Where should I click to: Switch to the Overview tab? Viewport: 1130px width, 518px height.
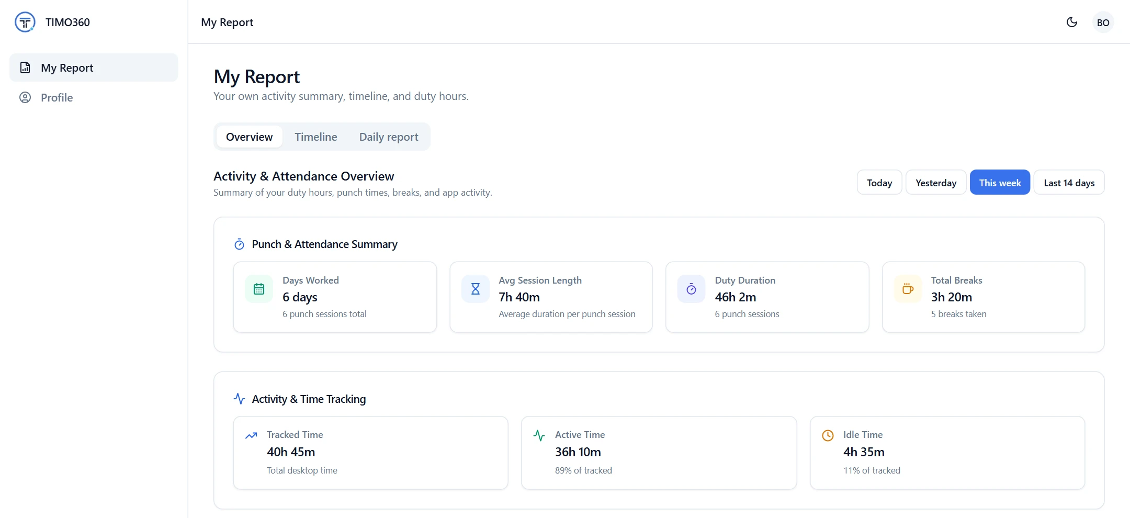[250, 137]
